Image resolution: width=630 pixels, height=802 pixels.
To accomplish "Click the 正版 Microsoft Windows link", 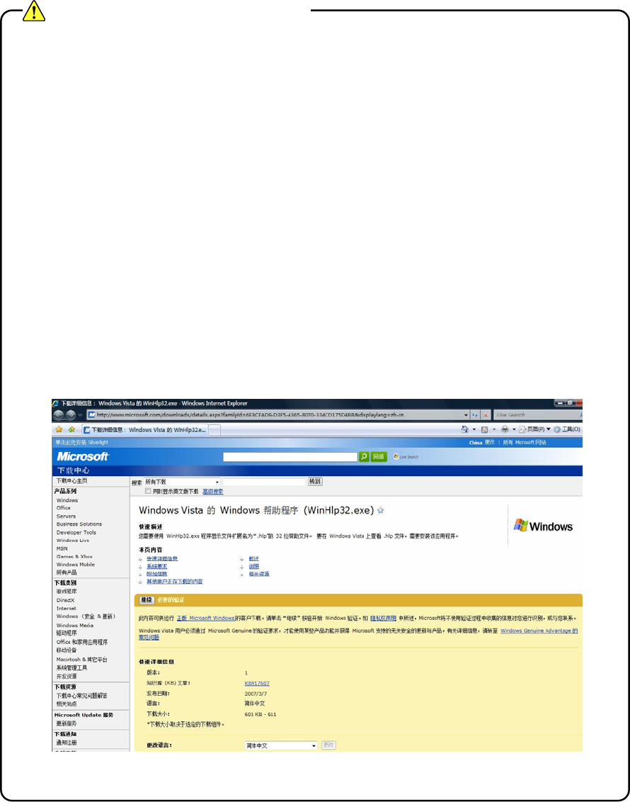I will pos(205,619).
